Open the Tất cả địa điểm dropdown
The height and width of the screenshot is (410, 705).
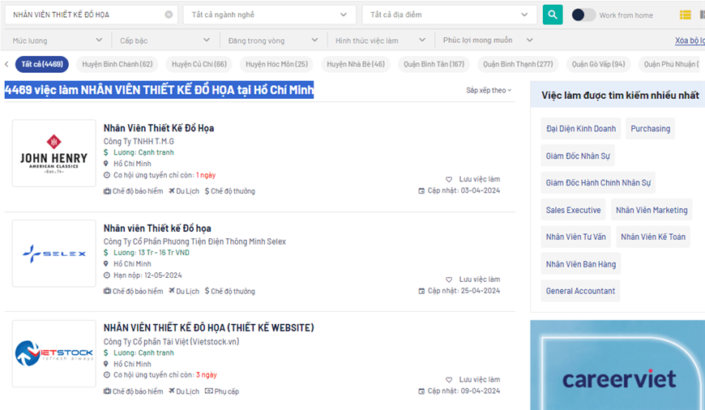click(450, 15)
